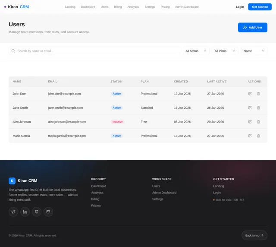Open the email icon in footer
Image resolution: width=276 pixels, height=247 pixels.
[48, 212]
